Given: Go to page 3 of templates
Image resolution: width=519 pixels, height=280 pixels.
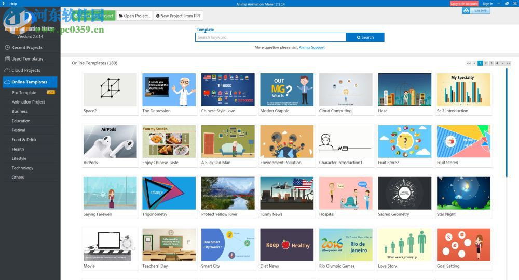Looking at the screenshot, I should pos(491,63).
